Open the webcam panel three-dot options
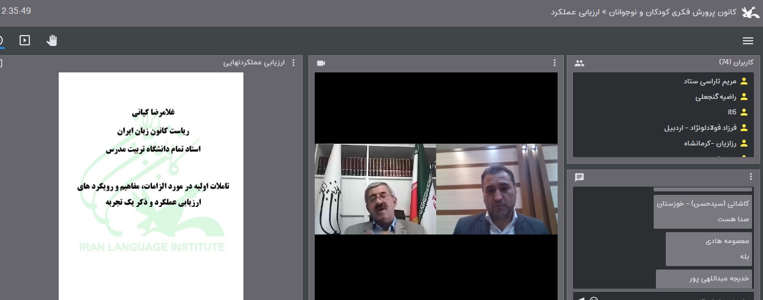The width and height of the screenshot is (763, 300). pos(555,63)
